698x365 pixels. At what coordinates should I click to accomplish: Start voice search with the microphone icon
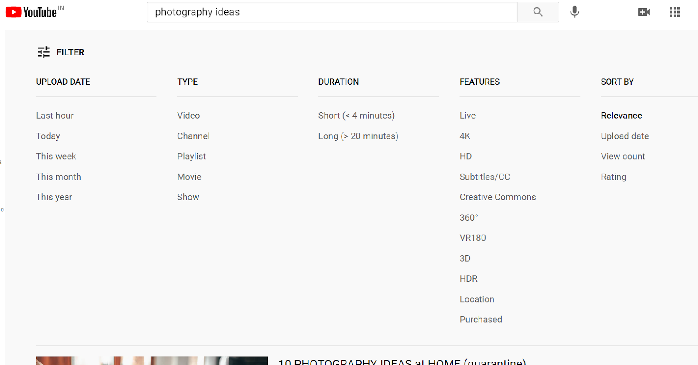[x=574, y=12]
